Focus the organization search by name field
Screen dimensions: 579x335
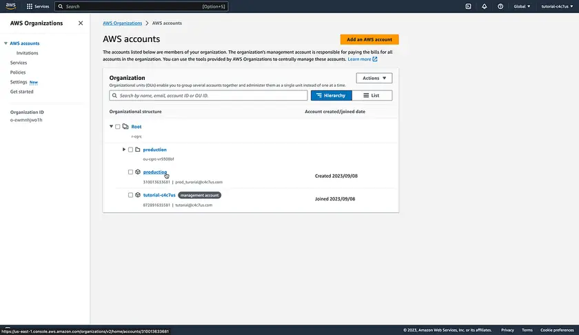coord(208,95)
